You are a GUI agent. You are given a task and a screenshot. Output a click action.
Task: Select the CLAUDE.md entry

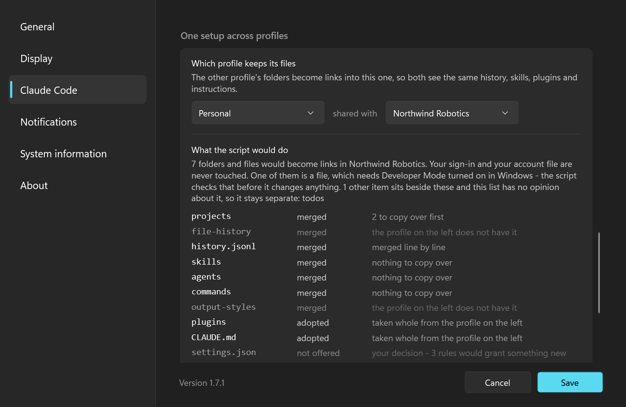(x=214, y=338)
